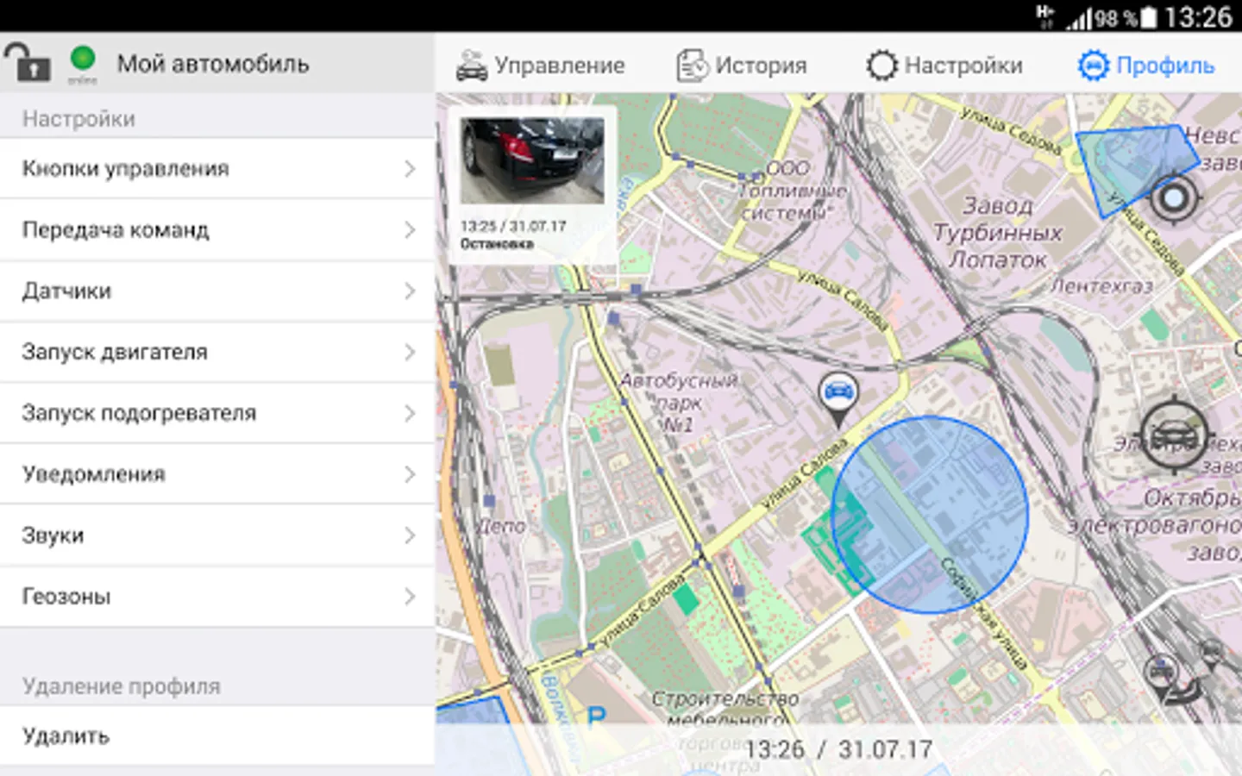The height and width of the screenshot is (776, 1242).
Task: Tap the blue parking P sign on map
Action: [595, 717]
